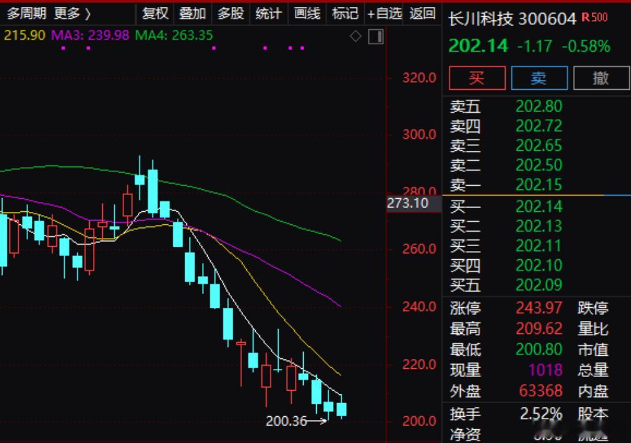
Task: Open 统计 statistics tool
Action: (268, 14)
